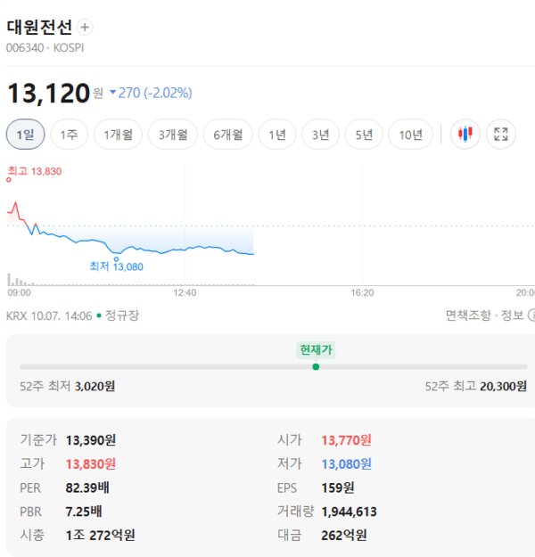Click 저가 value 13,080원
535x557 pixels.
pyautogui.click(x=347, y=464)
